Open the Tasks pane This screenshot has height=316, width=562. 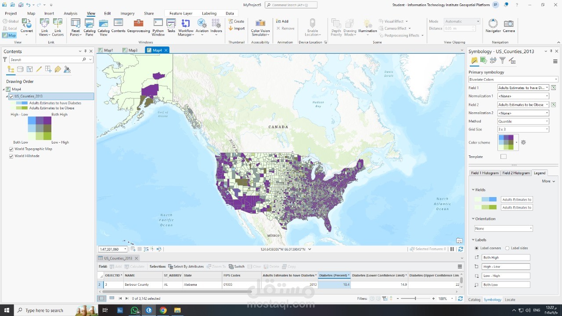(x=171, y=25)
